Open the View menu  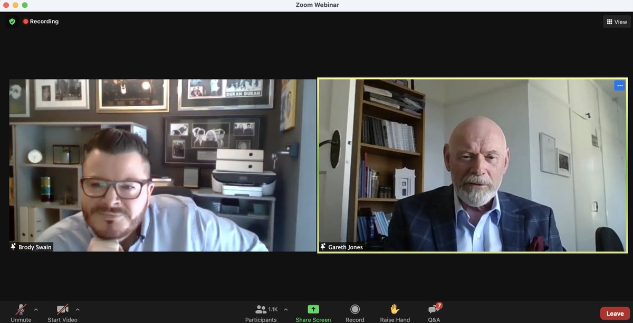point(617,22)
